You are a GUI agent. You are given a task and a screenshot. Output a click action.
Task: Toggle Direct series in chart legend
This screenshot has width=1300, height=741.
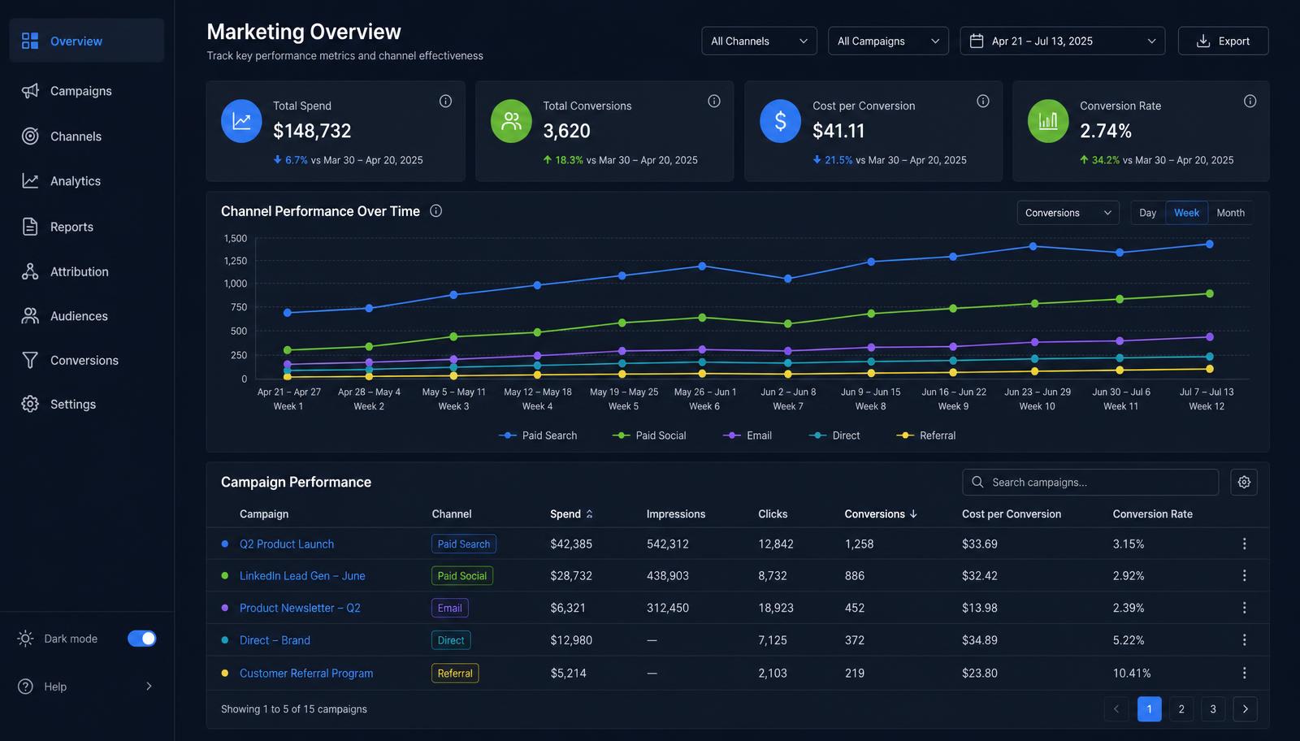pos(834,435)
